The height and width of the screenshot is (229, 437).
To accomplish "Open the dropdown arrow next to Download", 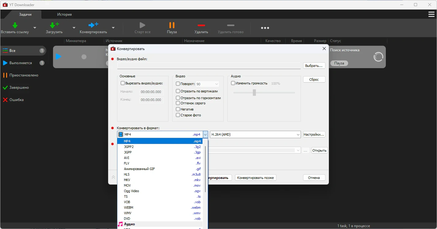I will [x=74, y=28].
